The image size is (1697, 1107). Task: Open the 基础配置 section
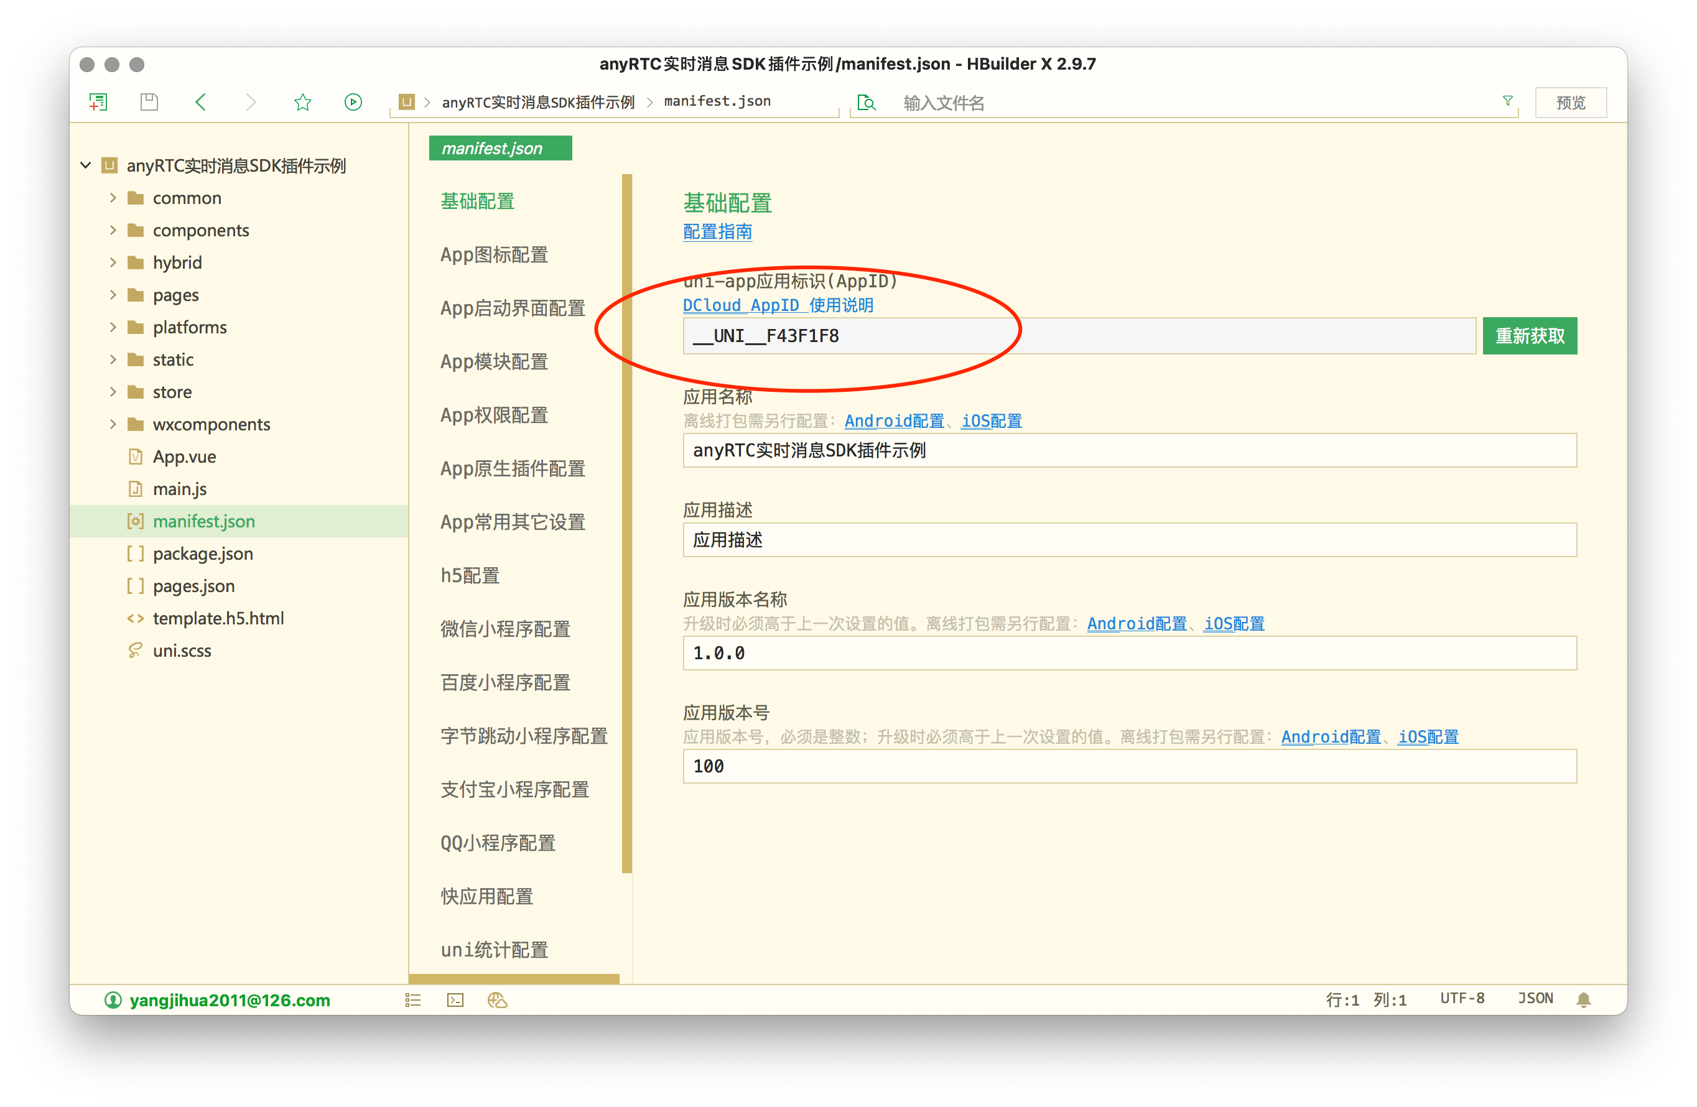[477, 201]
